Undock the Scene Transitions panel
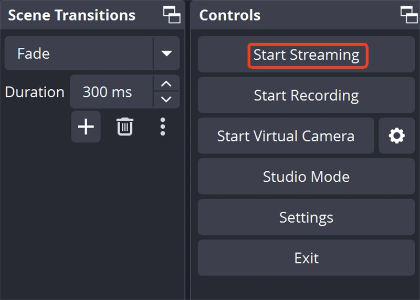Image resolution: width=420 pixels, height=300 pixels. [172, 15]
